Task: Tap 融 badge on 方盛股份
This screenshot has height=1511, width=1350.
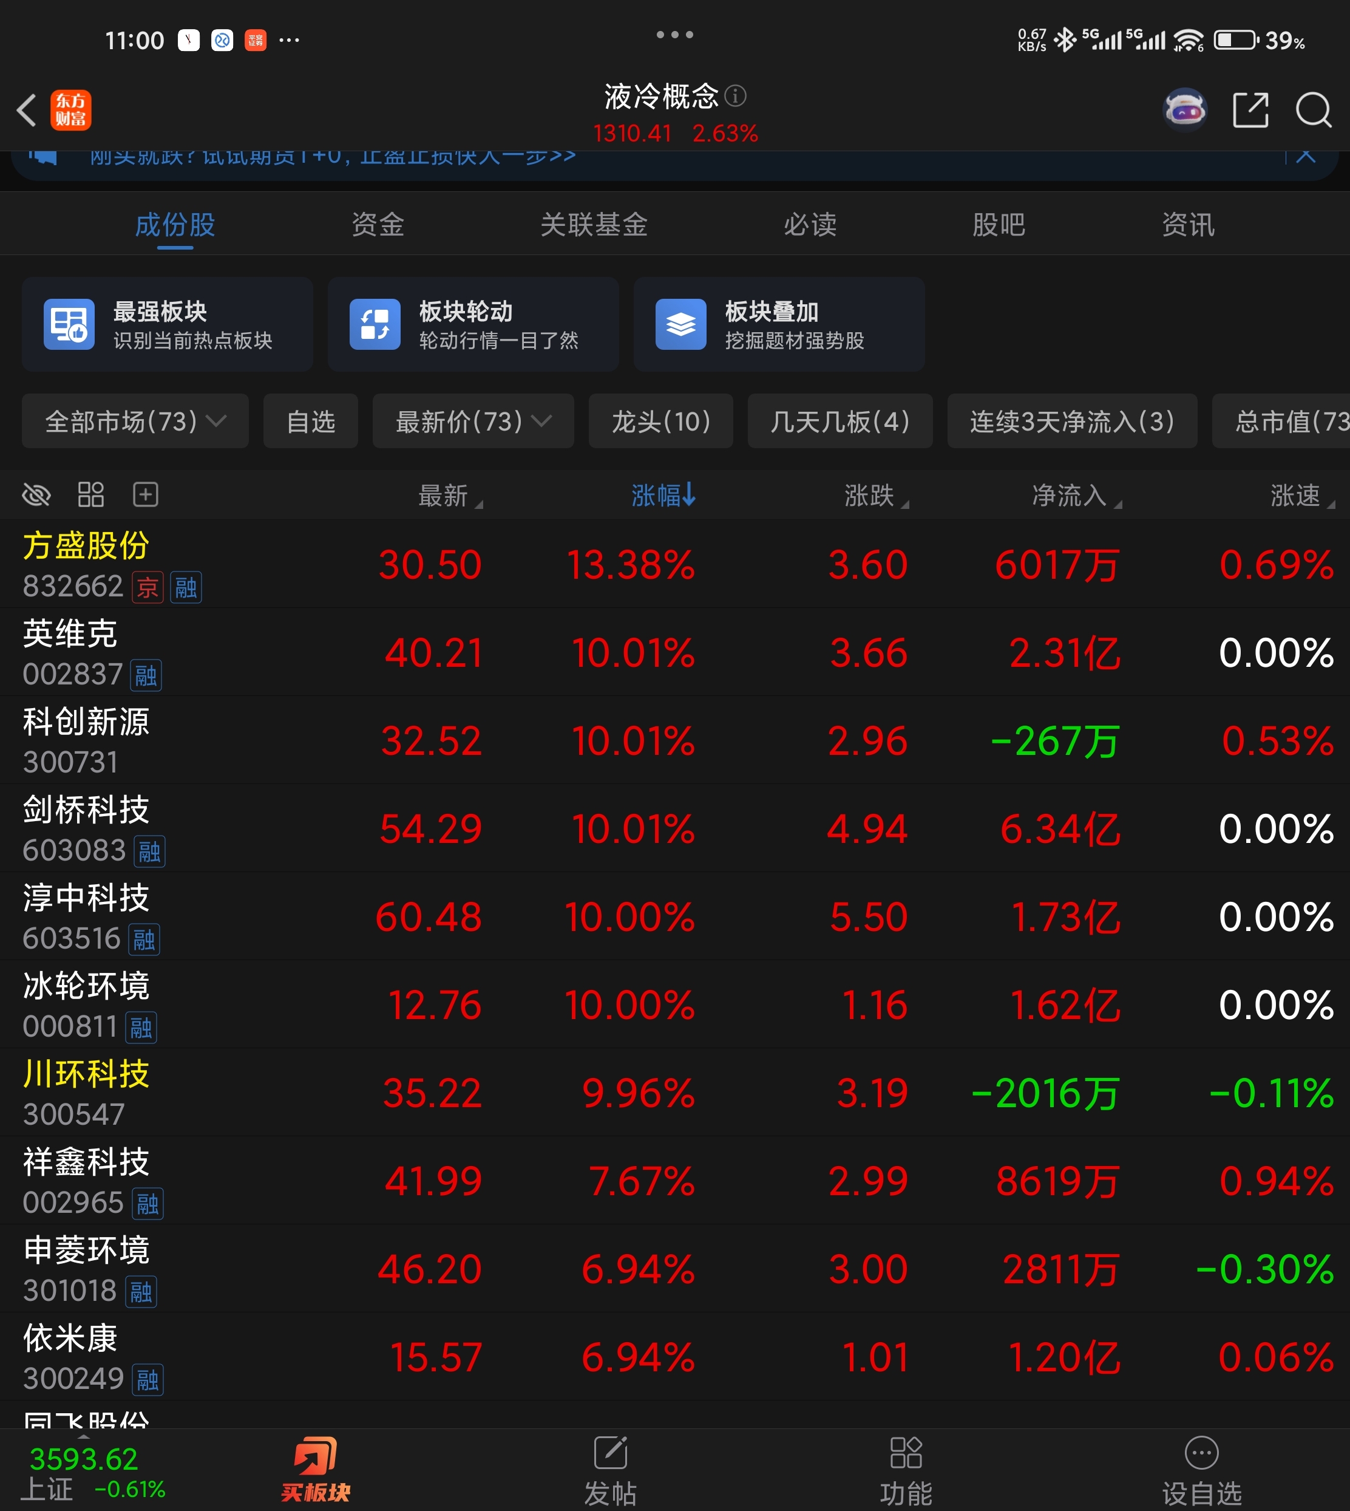Action: tap(185, 587)
